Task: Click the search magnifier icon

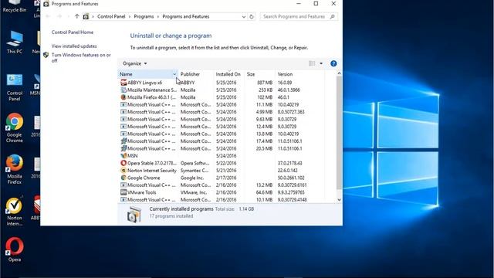Action: (x=332, y=16)
